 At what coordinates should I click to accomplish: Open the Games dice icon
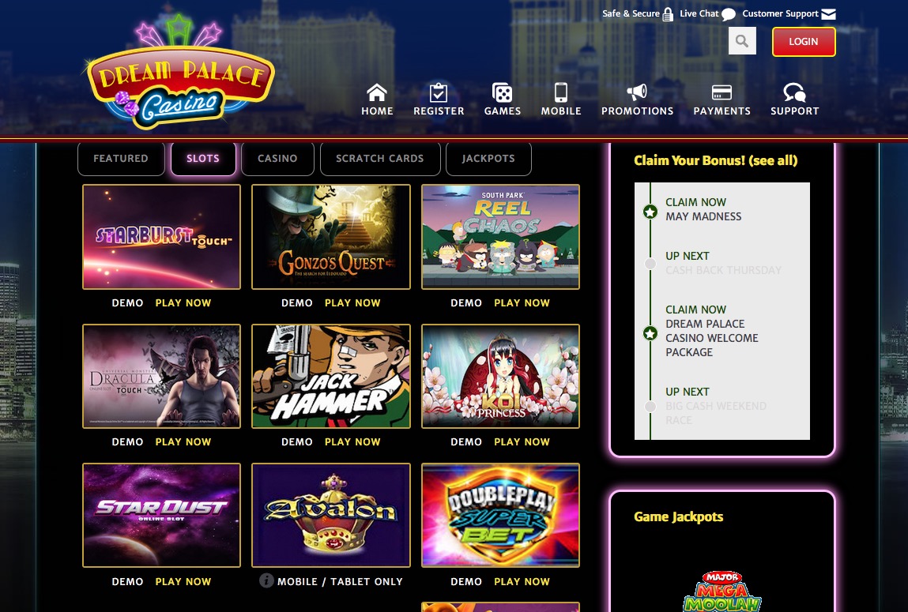[x=502, y=92]
